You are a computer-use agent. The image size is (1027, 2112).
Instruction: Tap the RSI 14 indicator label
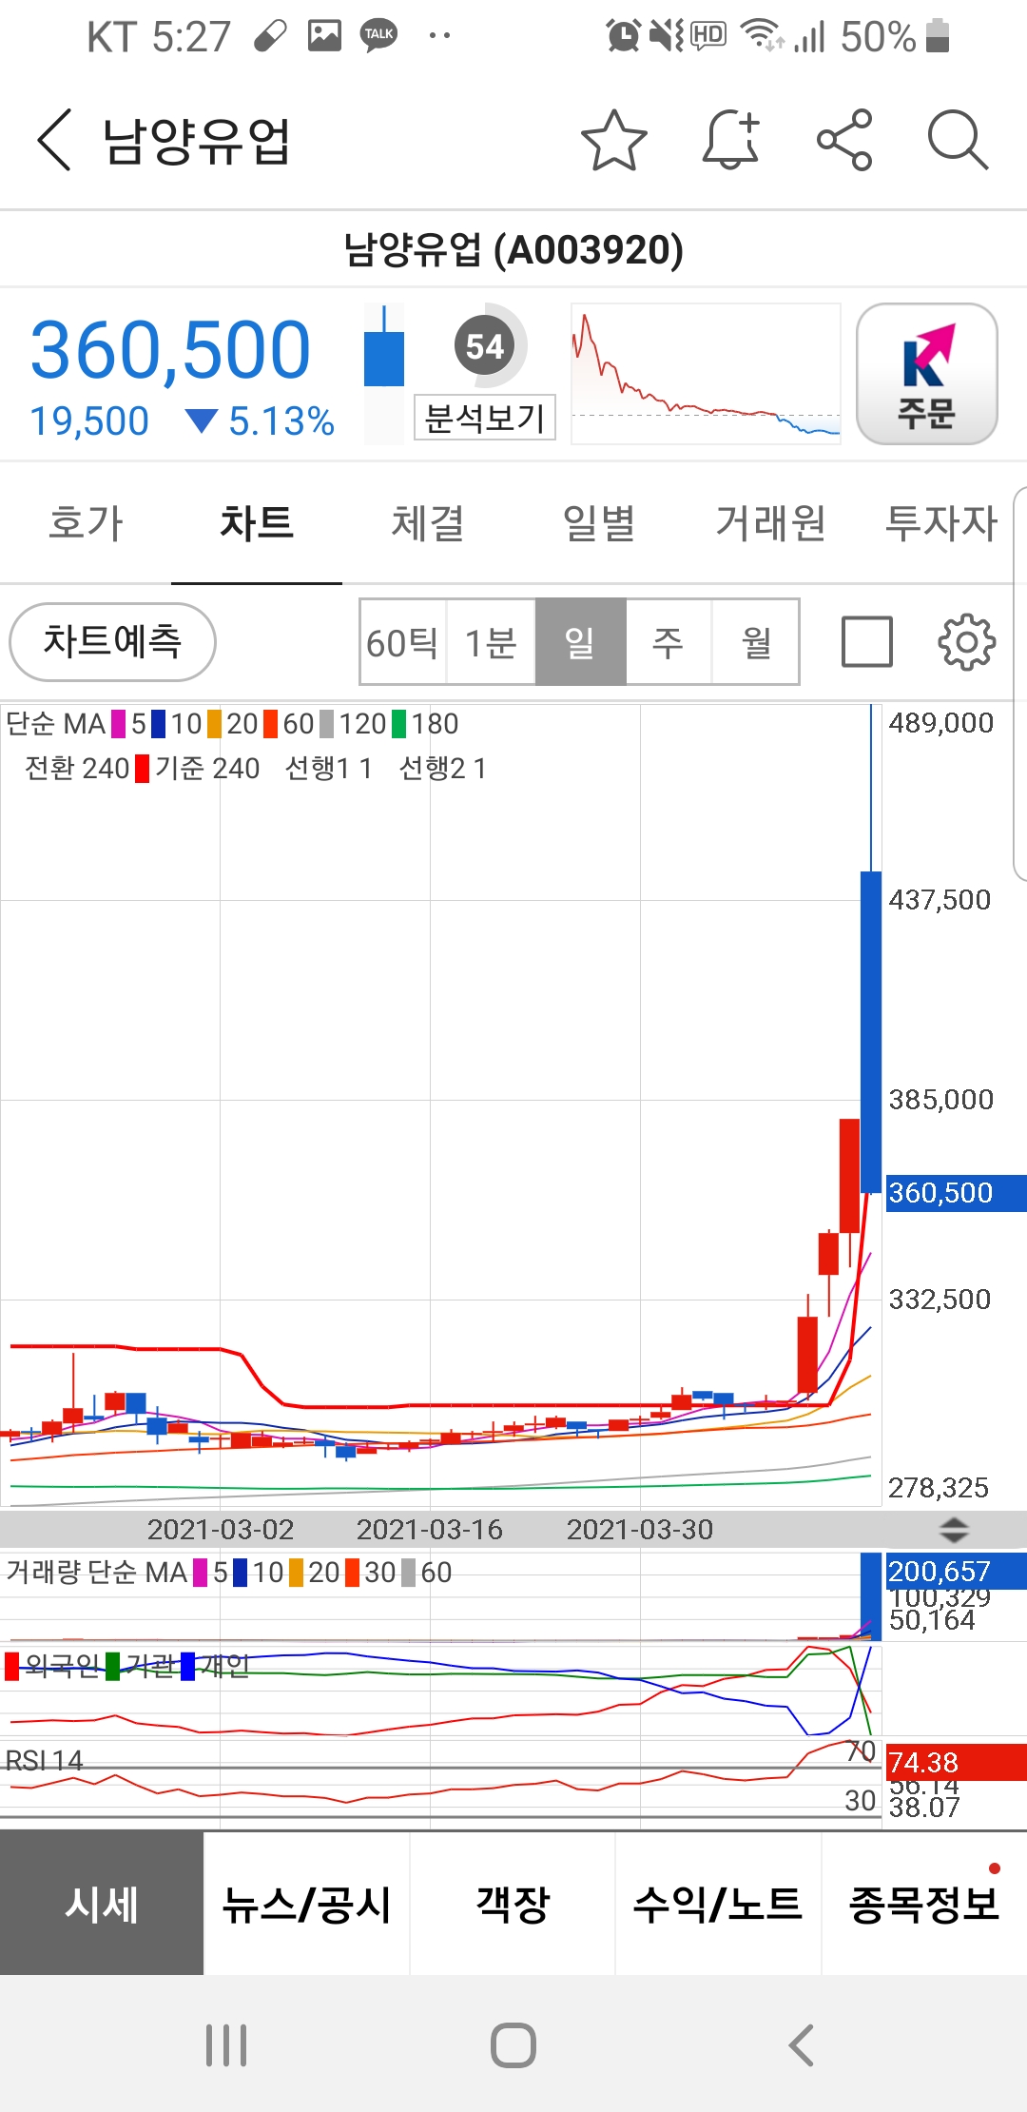point(45,1760)
